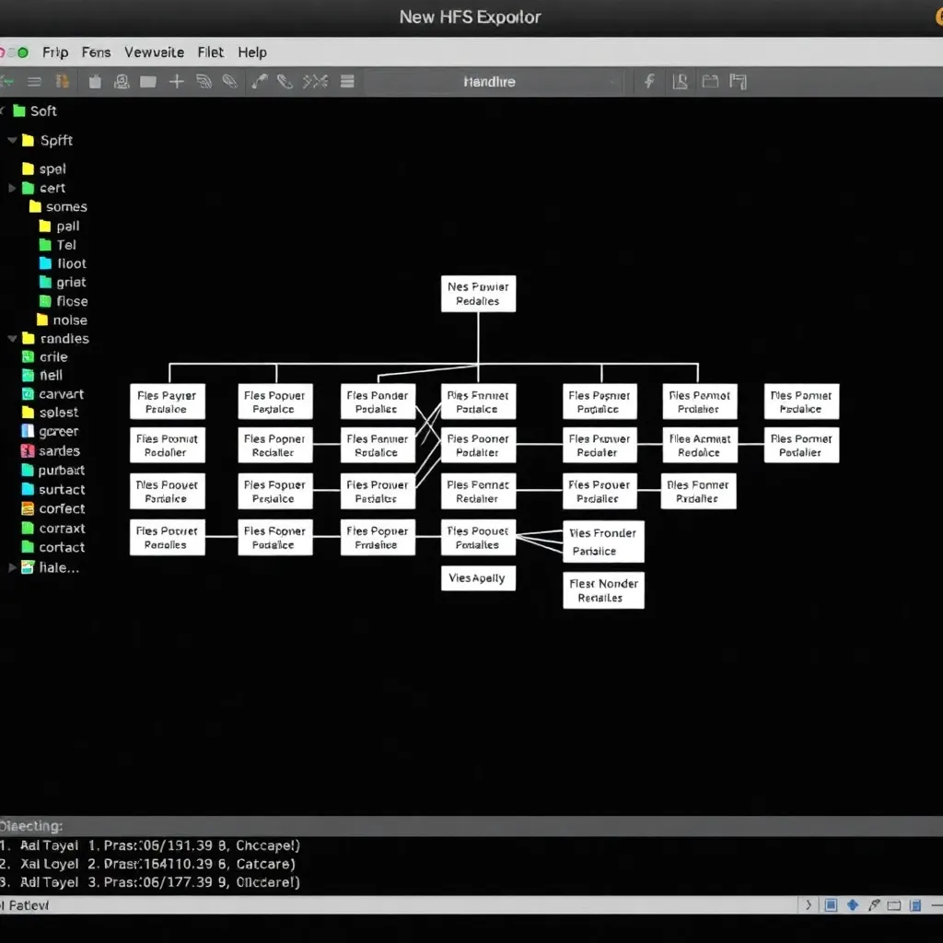Viewport: 943px width, 943px height.
Task: Click the plus icon in the toolbar
Action: [176, 82]
